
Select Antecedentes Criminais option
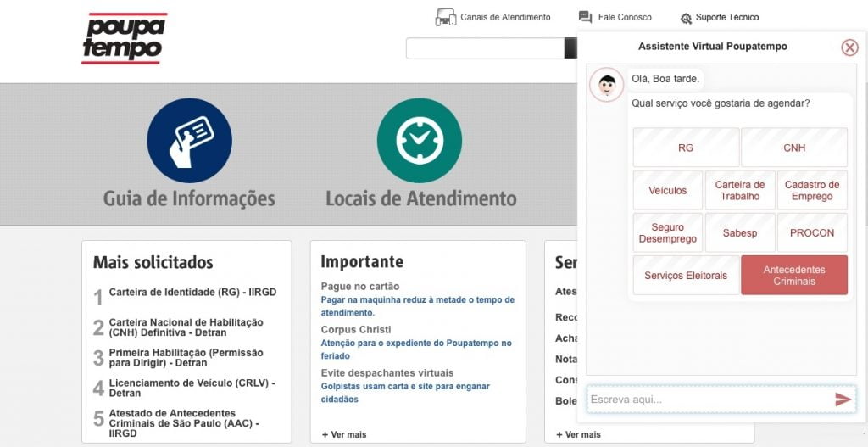point(793,276)
